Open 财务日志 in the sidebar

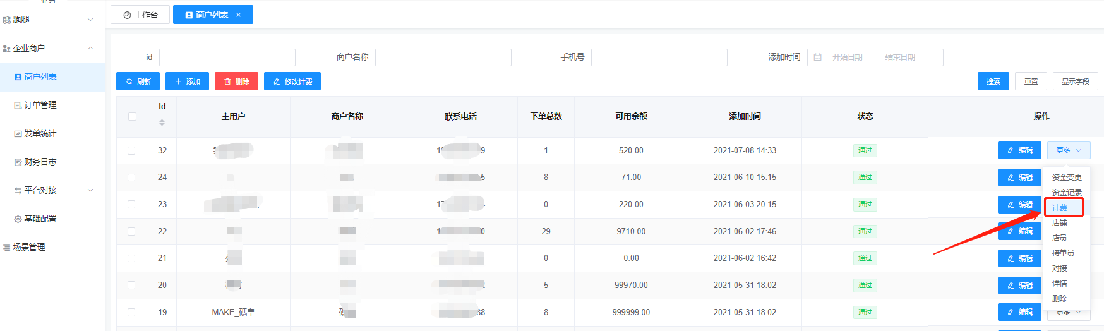click(x=52, y=162)
